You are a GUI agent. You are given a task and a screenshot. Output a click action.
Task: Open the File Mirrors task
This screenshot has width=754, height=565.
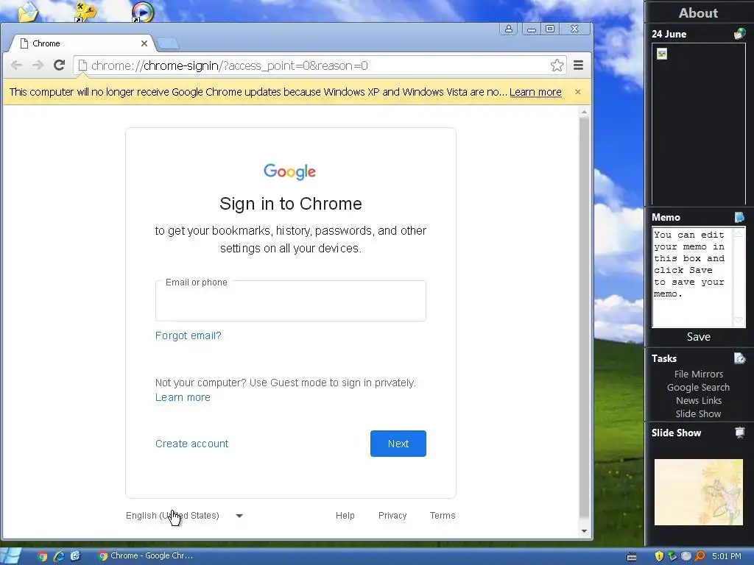point(698,374)
